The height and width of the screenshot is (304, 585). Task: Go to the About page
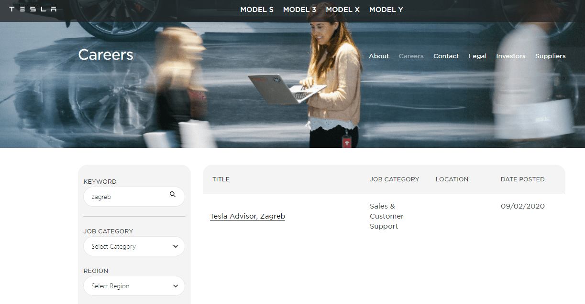379,56
